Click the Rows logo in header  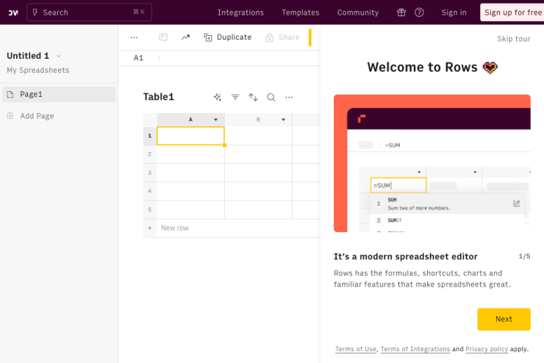tap(13, 12)
